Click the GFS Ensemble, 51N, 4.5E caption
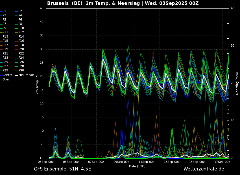The image size is (240, 175). [x=62, y=169]
